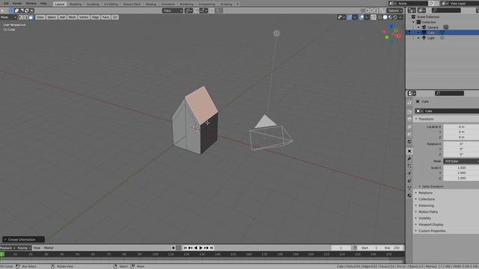Expand the Motion Paths panel
The height and width of the screenshot is (269, 479).
click(x=428, y=211)
